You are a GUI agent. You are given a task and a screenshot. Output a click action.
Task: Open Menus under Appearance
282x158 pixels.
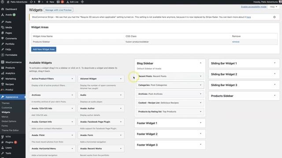[5, 117]
